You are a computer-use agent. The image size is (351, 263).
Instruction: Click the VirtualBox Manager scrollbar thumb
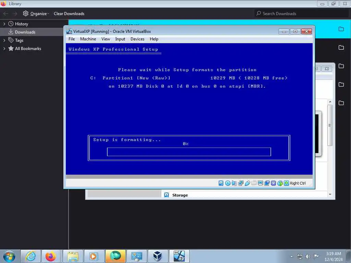point(330,125)
